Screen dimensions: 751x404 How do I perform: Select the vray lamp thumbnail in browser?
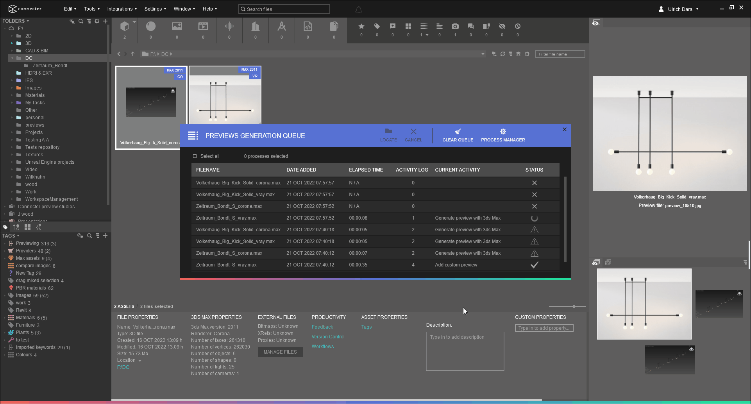(x=225, y=95)
